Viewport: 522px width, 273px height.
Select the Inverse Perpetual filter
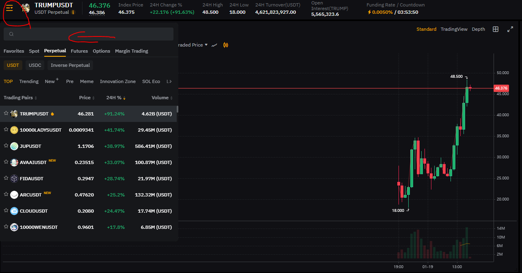[70, 65]
